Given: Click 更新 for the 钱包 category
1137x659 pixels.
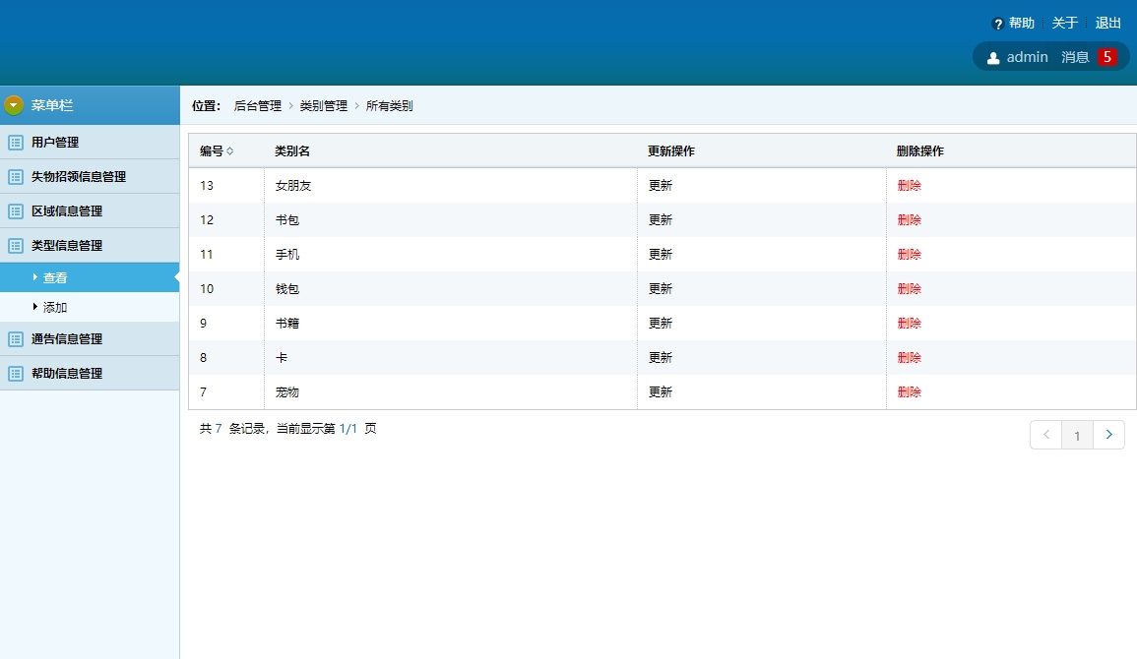Looking at the screenshot, I should coord(660,288).
